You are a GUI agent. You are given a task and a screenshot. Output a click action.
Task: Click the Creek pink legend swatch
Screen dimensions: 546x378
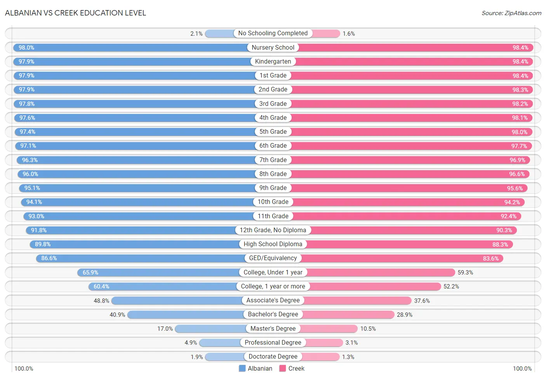(x=283, y=368)
